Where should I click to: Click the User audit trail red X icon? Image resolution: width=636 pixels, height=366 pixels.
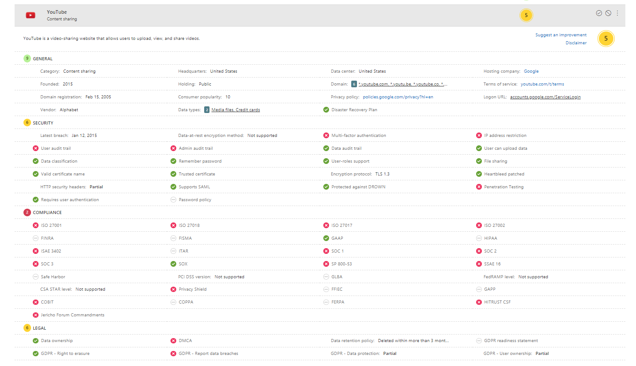pos(35,148)
